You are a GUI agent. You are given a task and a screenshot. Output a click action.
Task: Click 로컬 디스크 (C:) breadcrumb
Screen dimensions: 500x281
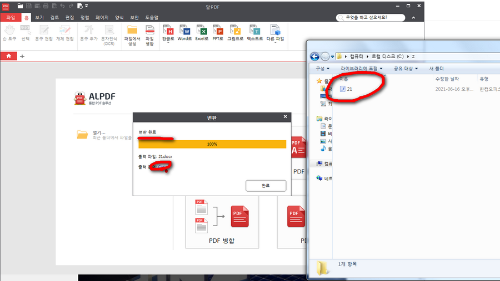387,57
